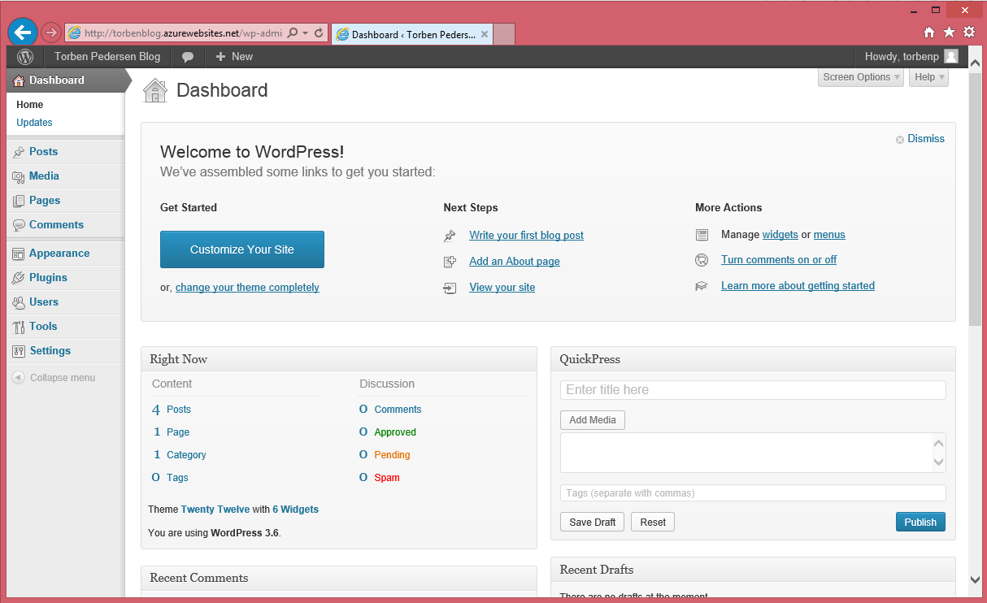Click Add Media button in QuickPress
This screenshot has height=603, width=987.
(x=592, y=420)
